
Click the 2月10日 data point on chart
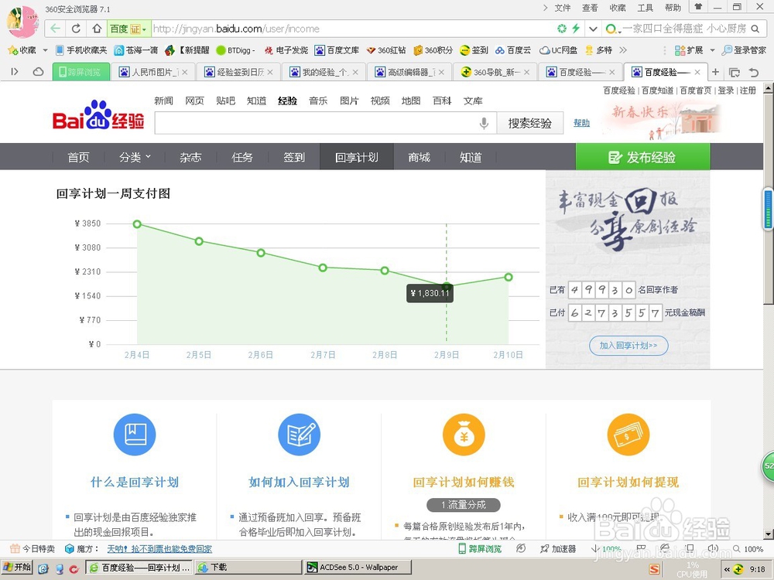click(x=509, y=277)
